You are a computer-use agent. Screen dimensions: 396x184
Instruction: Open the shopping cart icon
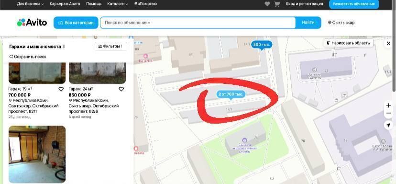tap(277, 4)
